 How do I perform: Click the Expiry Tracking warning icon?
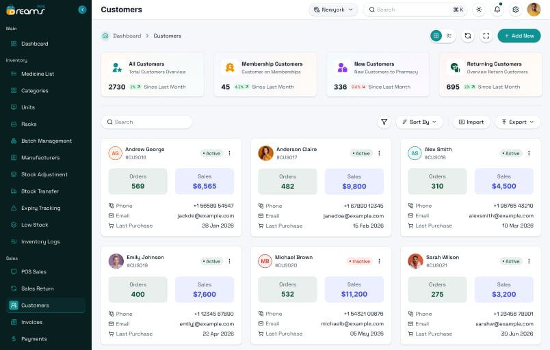14,208
